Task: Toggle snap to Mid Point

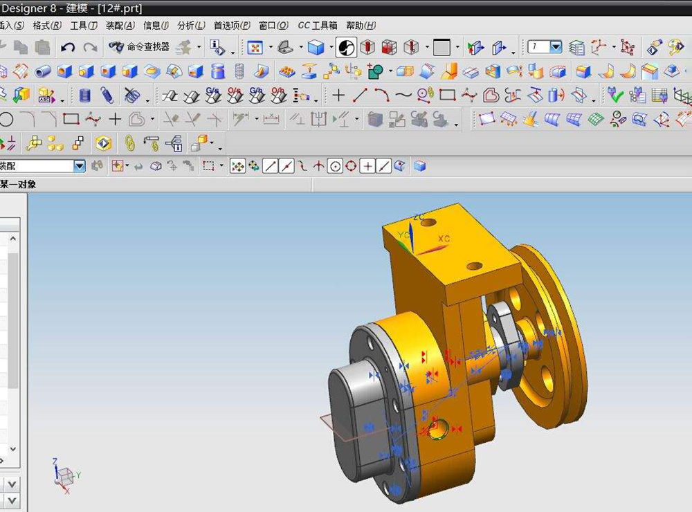Action: (286, 166)
